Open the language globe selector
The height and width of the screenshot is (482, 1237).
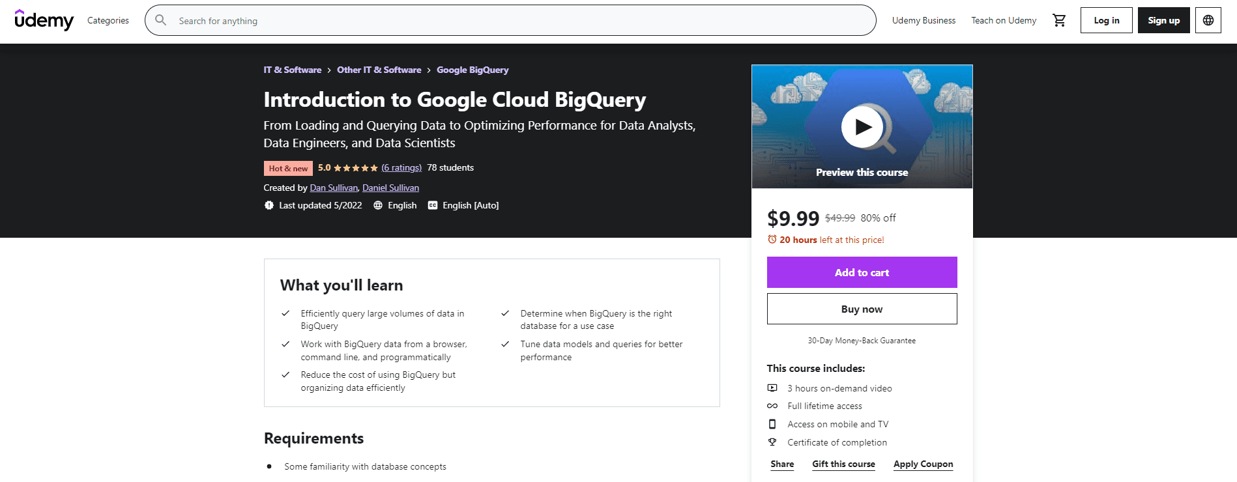[x=1208, y=20]
